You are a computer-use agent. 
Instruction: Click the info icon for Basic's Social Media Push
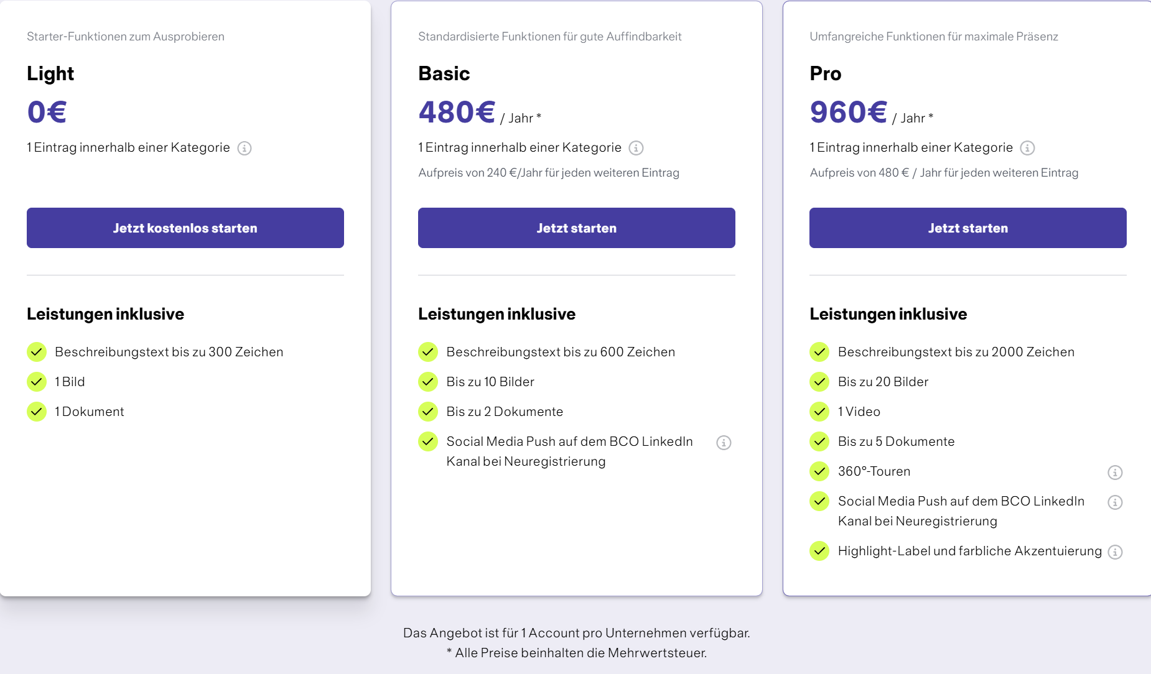pos(724,443)
